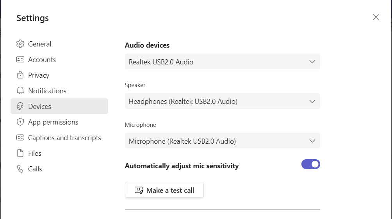Click the Notifications bell icon
This screenshot has width=392, height=219.
(20, 91)
